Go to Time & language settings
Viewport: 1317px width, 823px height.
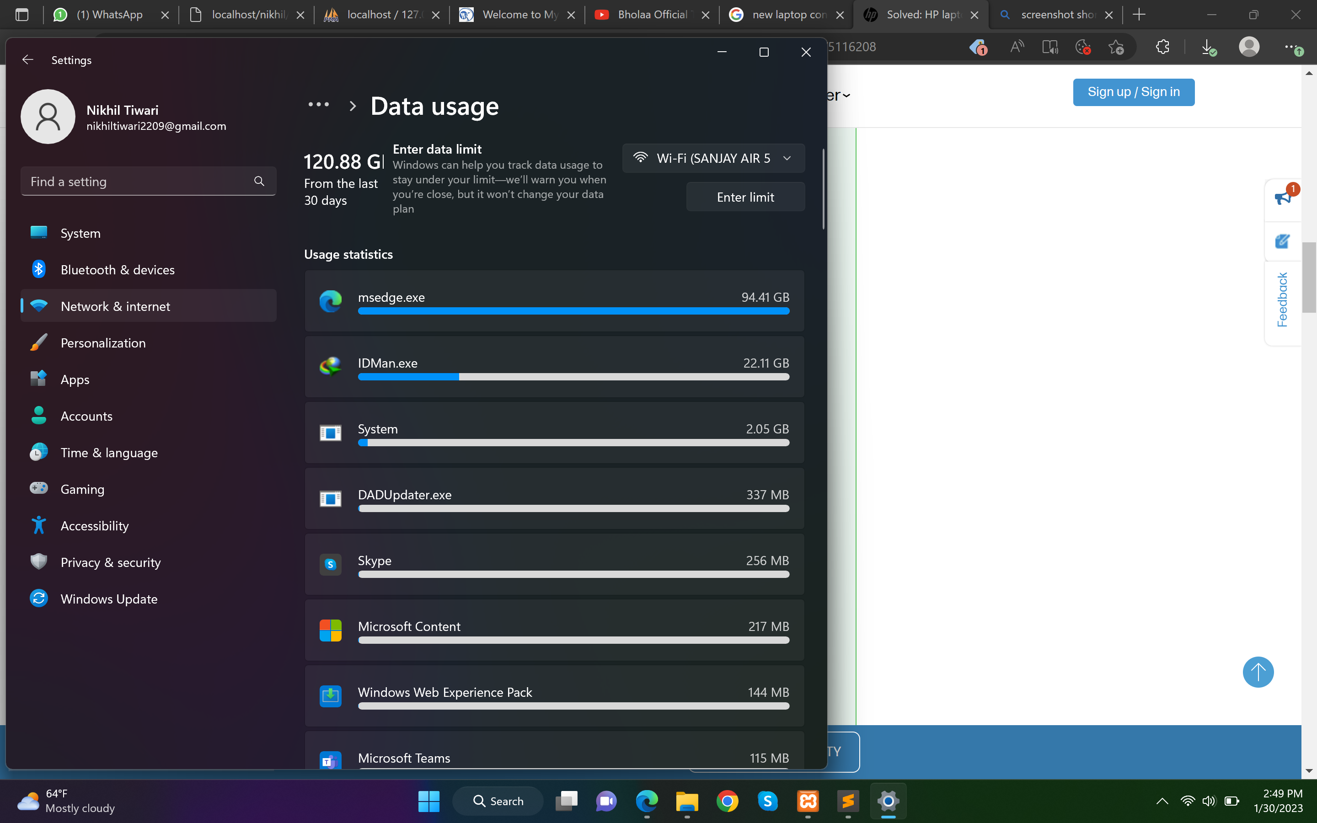click(x=148, y=452)
